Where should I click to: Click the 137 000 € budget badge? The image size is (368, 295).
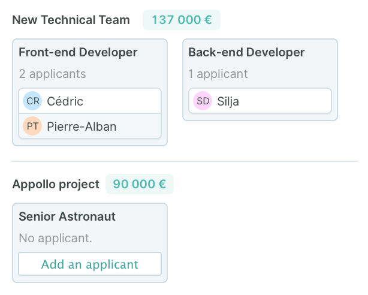coord(182,20)
